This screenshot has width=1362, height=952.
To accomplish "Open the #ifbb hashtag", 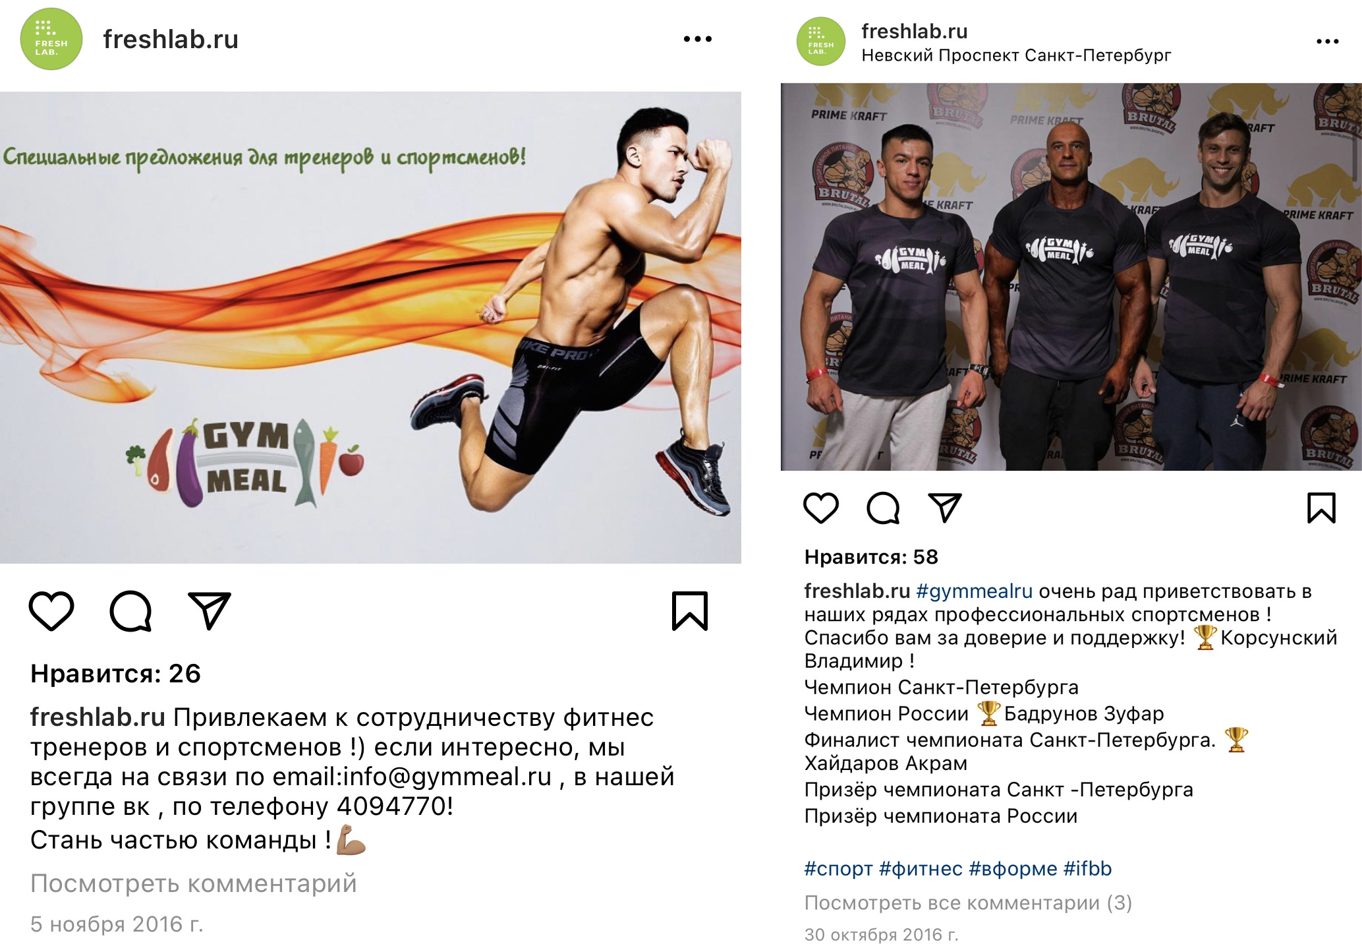I will [x=1087, y=868].
